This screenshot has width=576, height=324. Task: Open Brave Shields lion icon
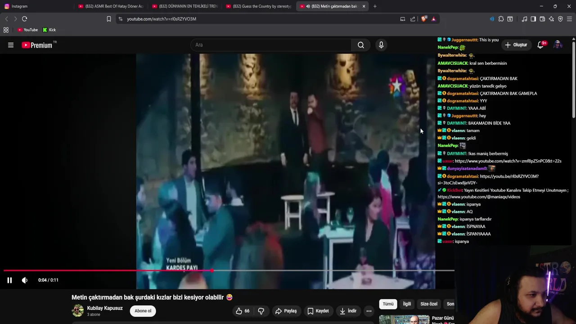423,19
